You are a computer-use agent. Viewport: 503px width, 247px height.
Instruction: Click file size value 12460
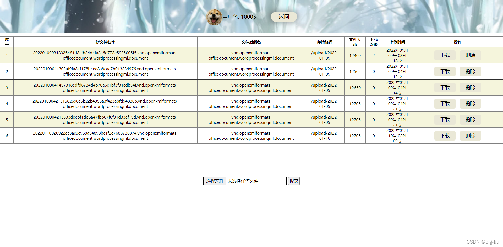click(x=355, y=55)
